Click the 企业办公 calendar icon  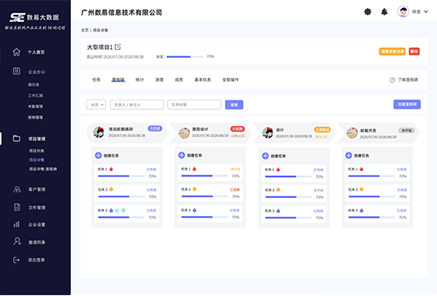[16, 71]
